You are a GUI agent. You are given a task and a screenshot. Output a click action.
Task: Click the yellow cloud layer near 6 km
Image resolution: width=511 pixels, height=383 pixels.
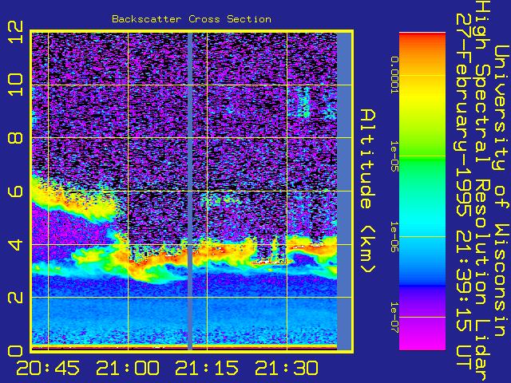point(73,203)
